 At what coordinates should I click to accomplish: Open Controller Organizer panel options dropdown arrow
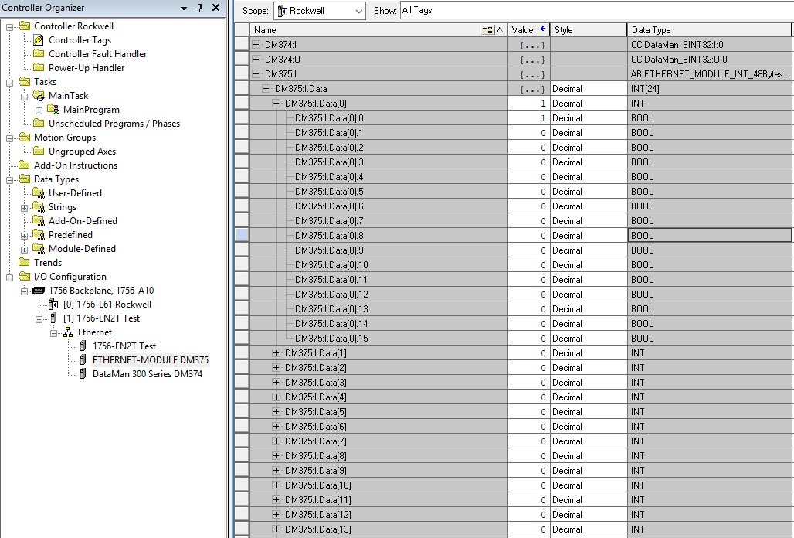pyautogui.click(x=184, y=8)
